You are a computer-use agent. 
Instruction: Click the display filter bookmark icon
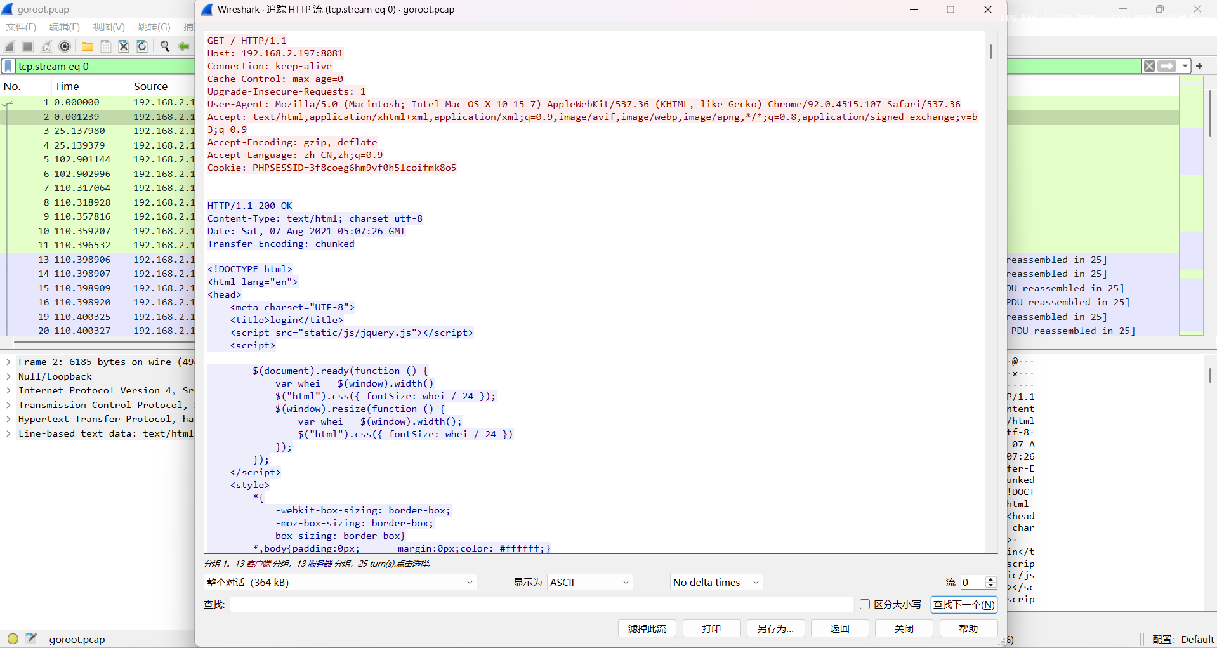pos(8,66)
